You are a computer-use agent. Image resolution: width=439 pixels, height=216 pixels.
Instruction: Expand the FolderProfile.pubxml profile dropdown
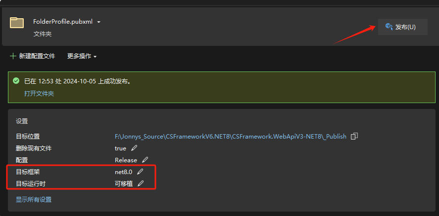click(99, 22)
